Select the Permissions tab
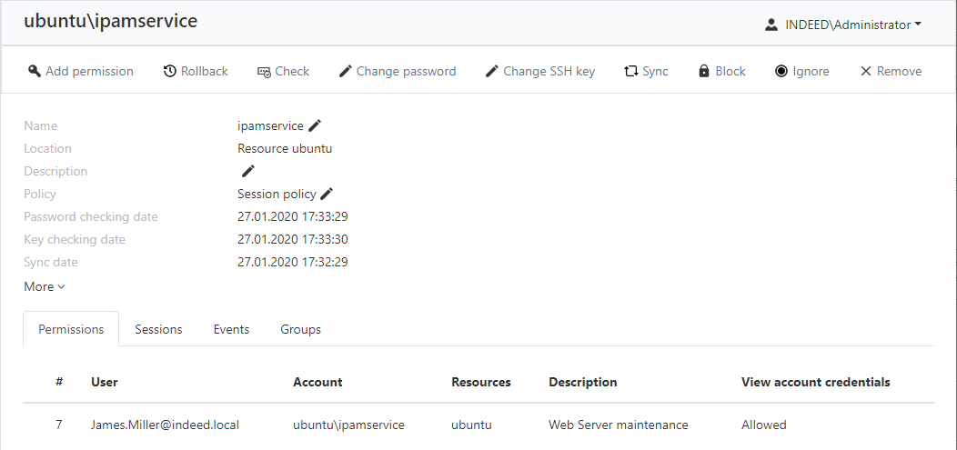The width and height of the screenshot is (957, 450). (x=71, y=329)
